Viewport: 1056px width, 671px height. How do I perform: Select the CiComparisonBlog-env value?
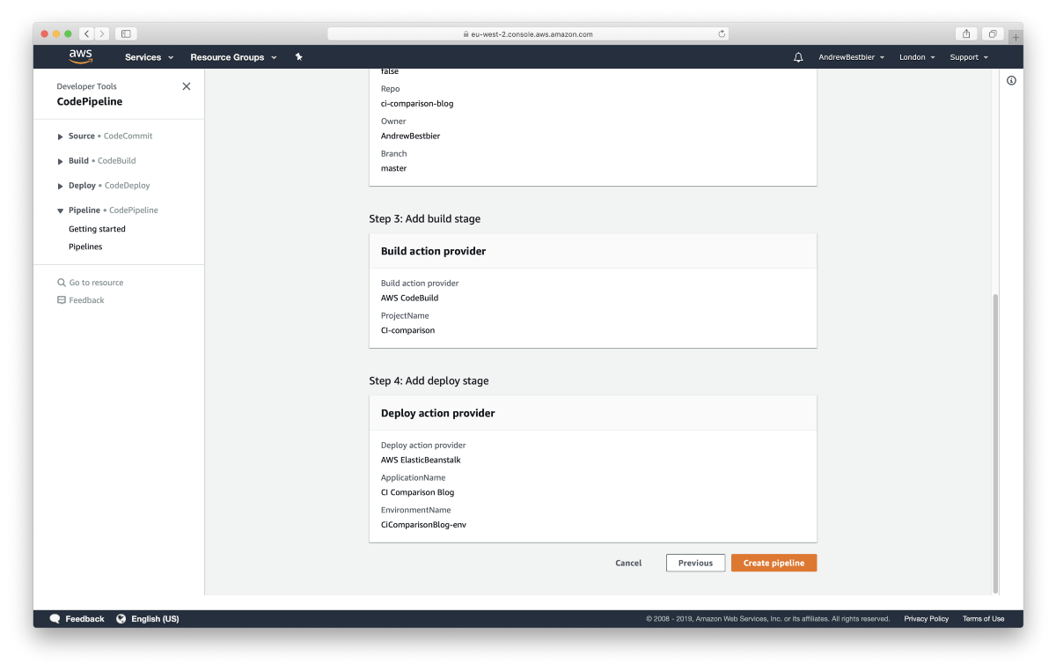423,525
